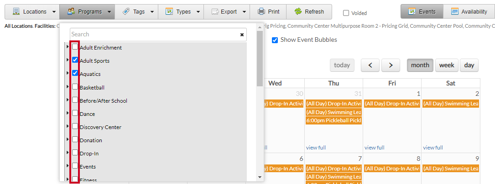Click the Availability grid icon
This screenshot has width=495, height=184.
pyautogui.click(x=454, y=12)
